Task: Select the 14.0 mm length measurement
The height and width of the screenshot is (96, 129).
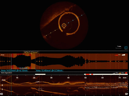Action: 23,68
